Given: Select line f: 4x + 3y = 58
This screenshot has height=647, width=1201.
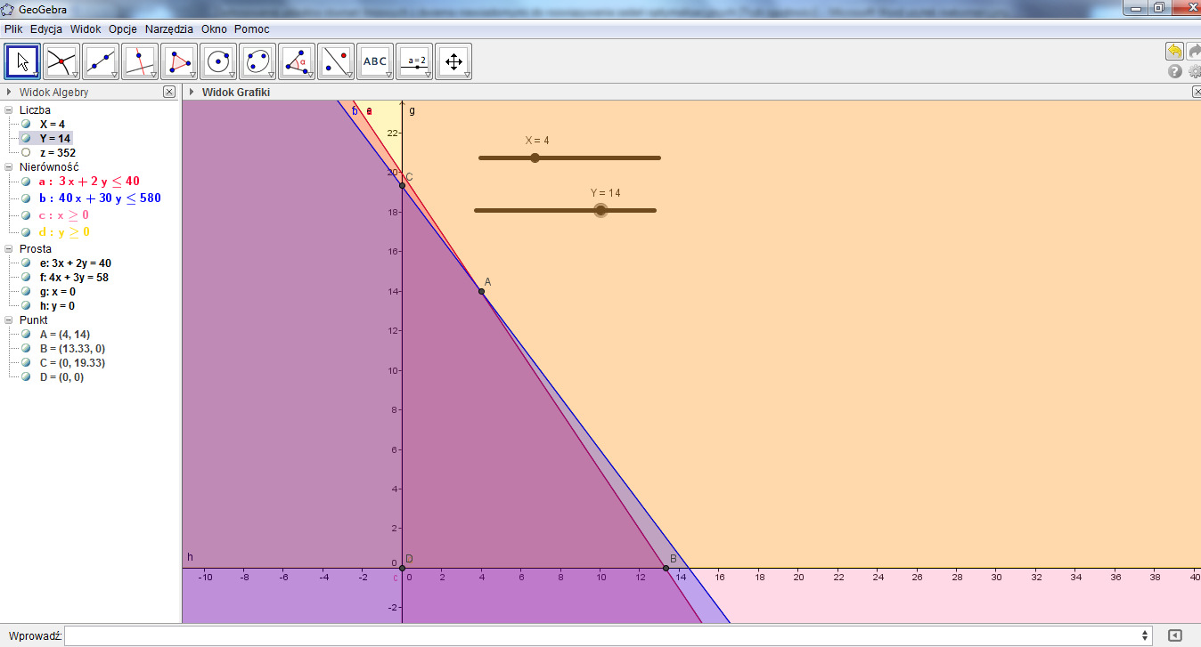Looking at the screenshot, I should (74, 278).
